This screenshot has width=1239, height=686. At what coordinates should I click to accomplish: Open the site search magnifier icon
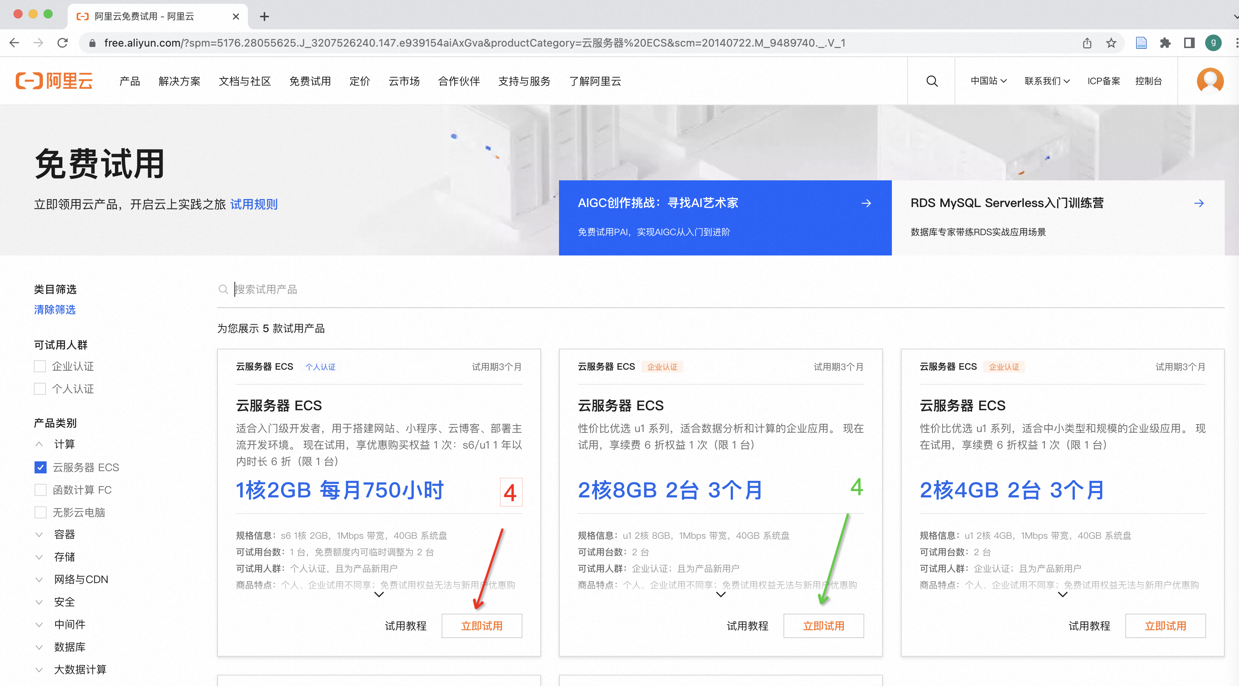click(x=932, y=81)
